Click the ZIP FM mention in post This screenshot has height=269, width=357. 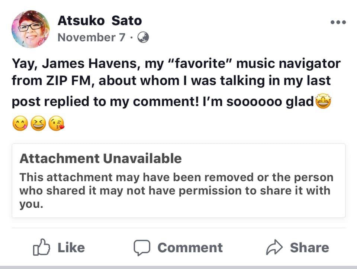(61, 81)
